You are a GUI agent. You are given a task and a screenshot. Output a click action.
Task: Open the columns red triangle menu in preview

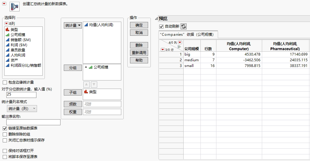click(x=180, y=42)
